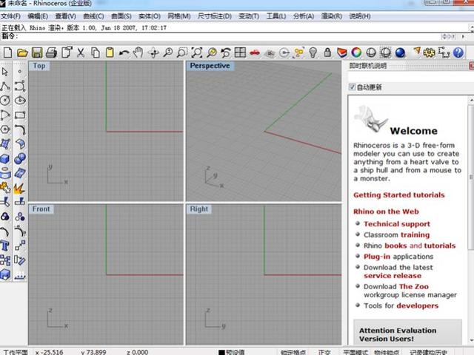This screenshot has width=474, height=355.
Task: Select the Single Point tool in sidebar
Action: click(x=20, y=72)
